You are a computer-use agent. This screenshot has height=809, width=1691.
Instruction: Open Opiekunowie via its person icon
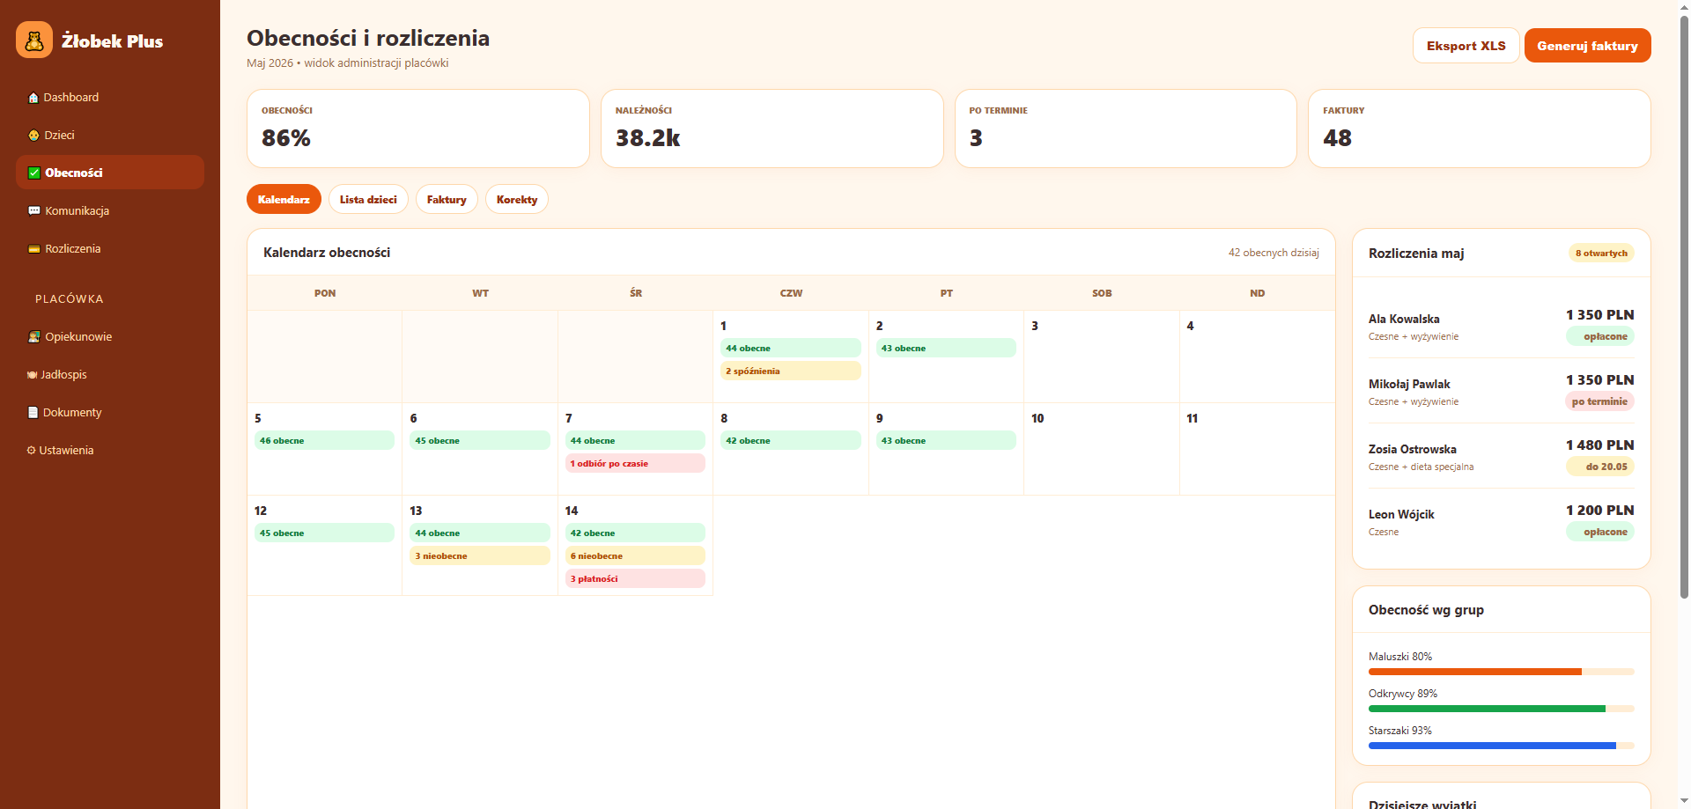[34, 337]
